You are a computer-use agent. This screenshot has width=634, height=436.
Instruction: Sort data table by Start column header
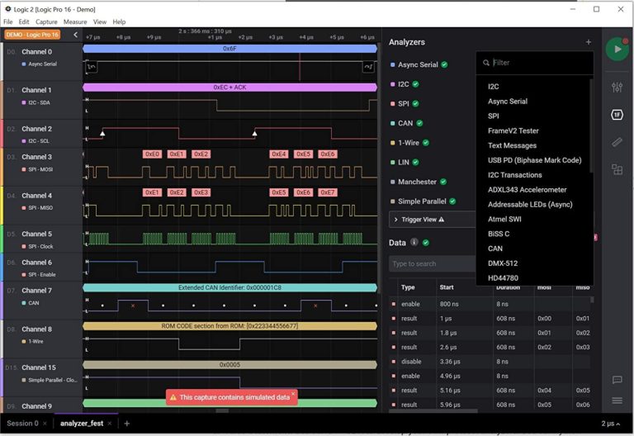(x=447, y=287)
